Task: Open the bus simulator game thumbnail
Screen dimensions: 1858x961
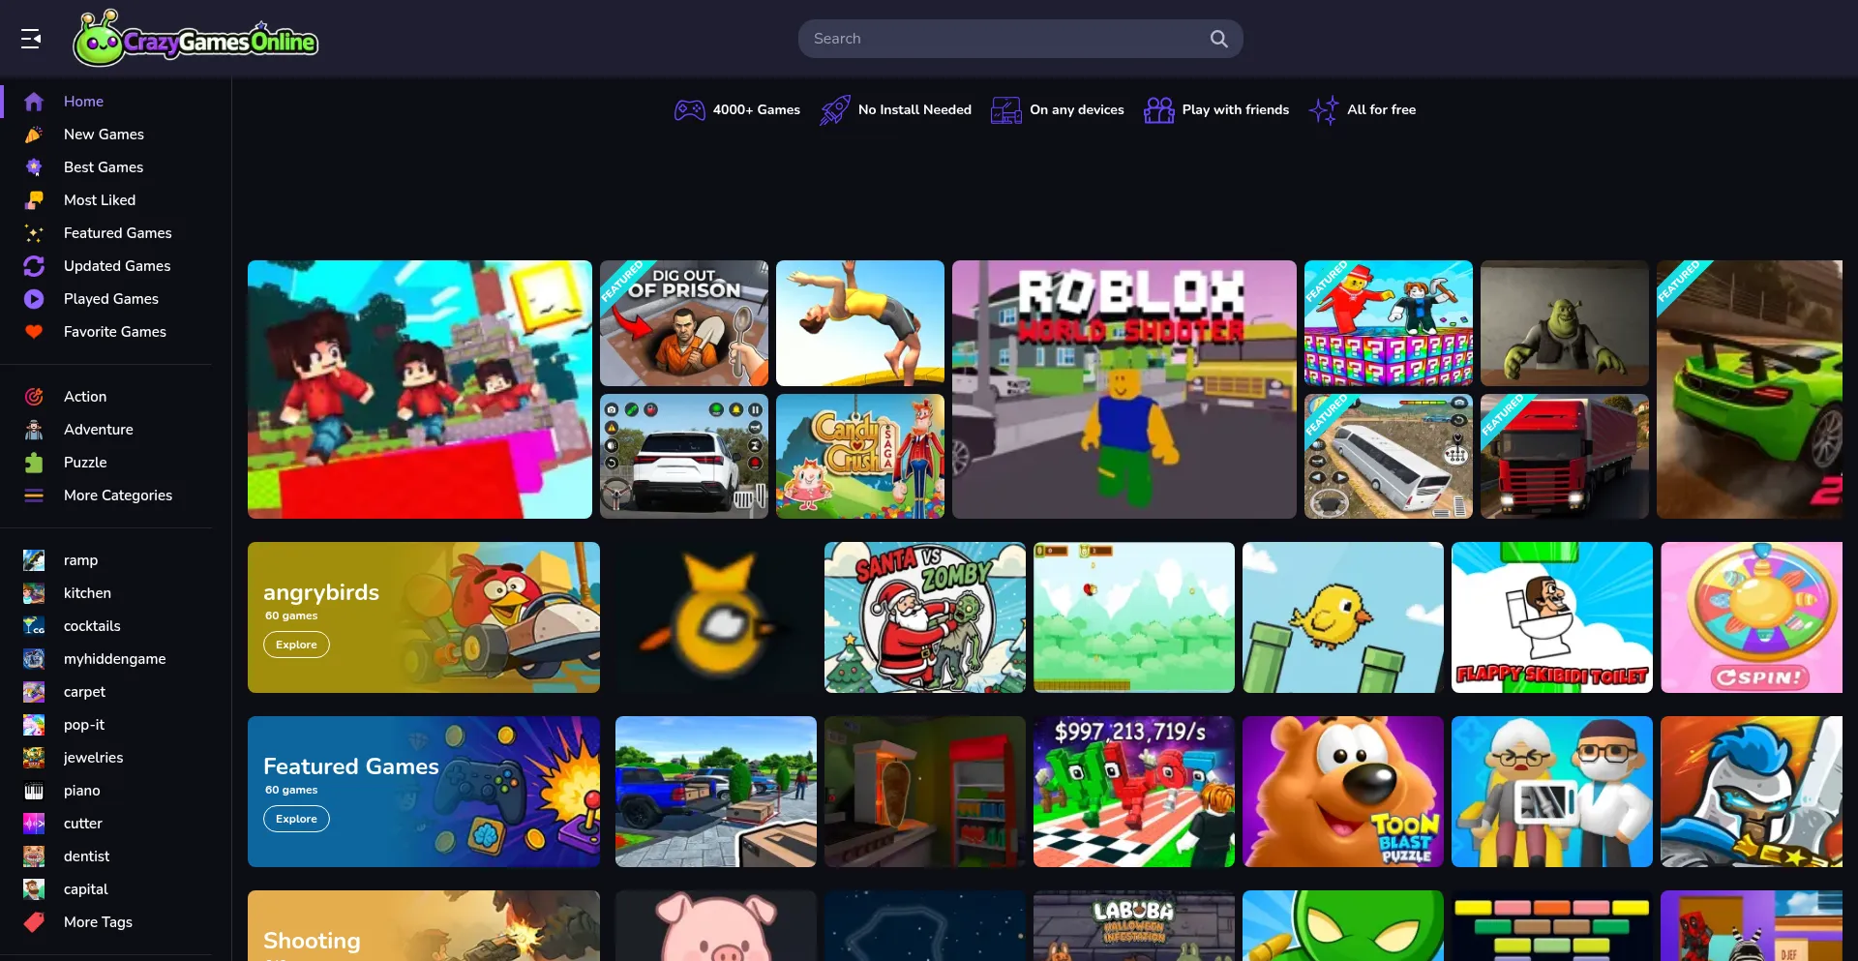Action: point(1389,456)
